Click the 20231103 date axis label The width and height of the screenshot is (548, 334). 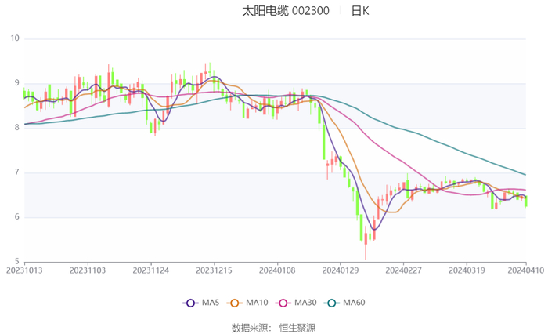[x=88, y=270]
